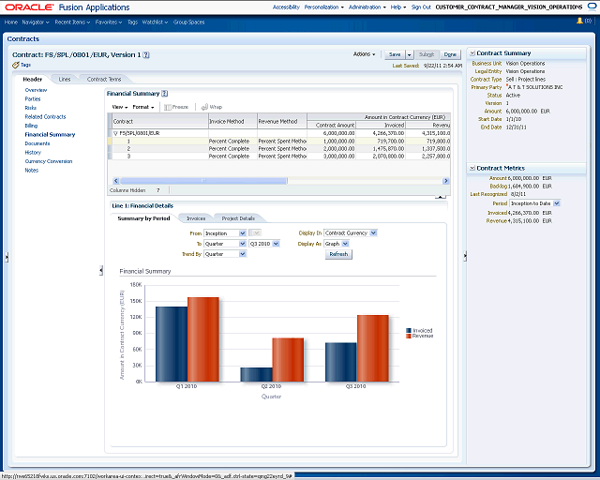Open the Actions dropdown menu

coord(364,54)
